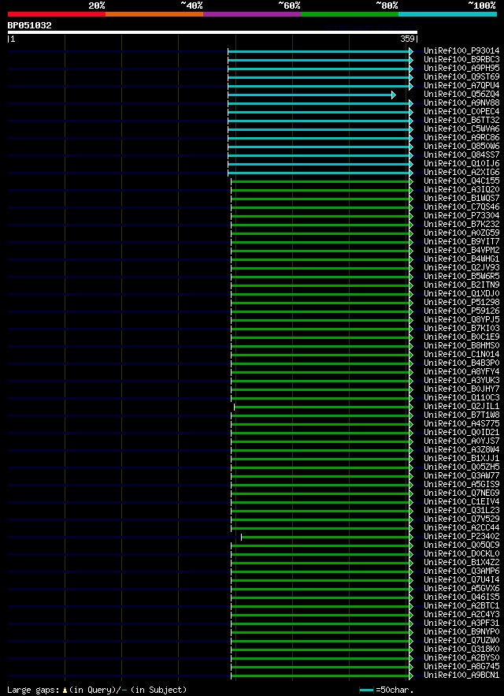
Task: Select the UniRef100_A4S775 label
Action: (461, 424)
